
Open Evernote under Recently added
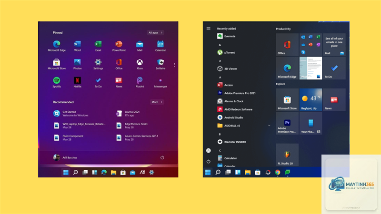(x=226, y=36)
